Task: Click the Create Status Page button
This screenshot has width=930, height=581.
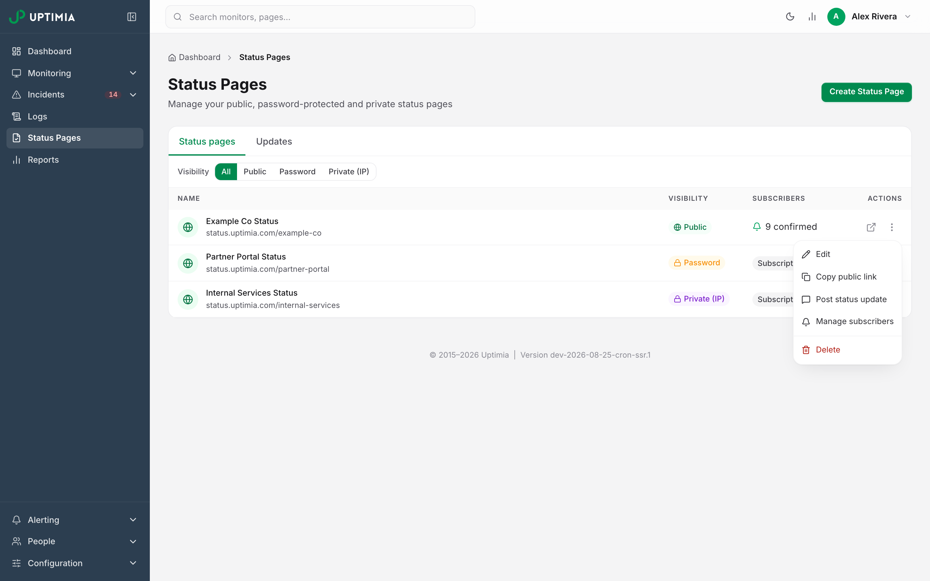Action: tap(866, 92)
